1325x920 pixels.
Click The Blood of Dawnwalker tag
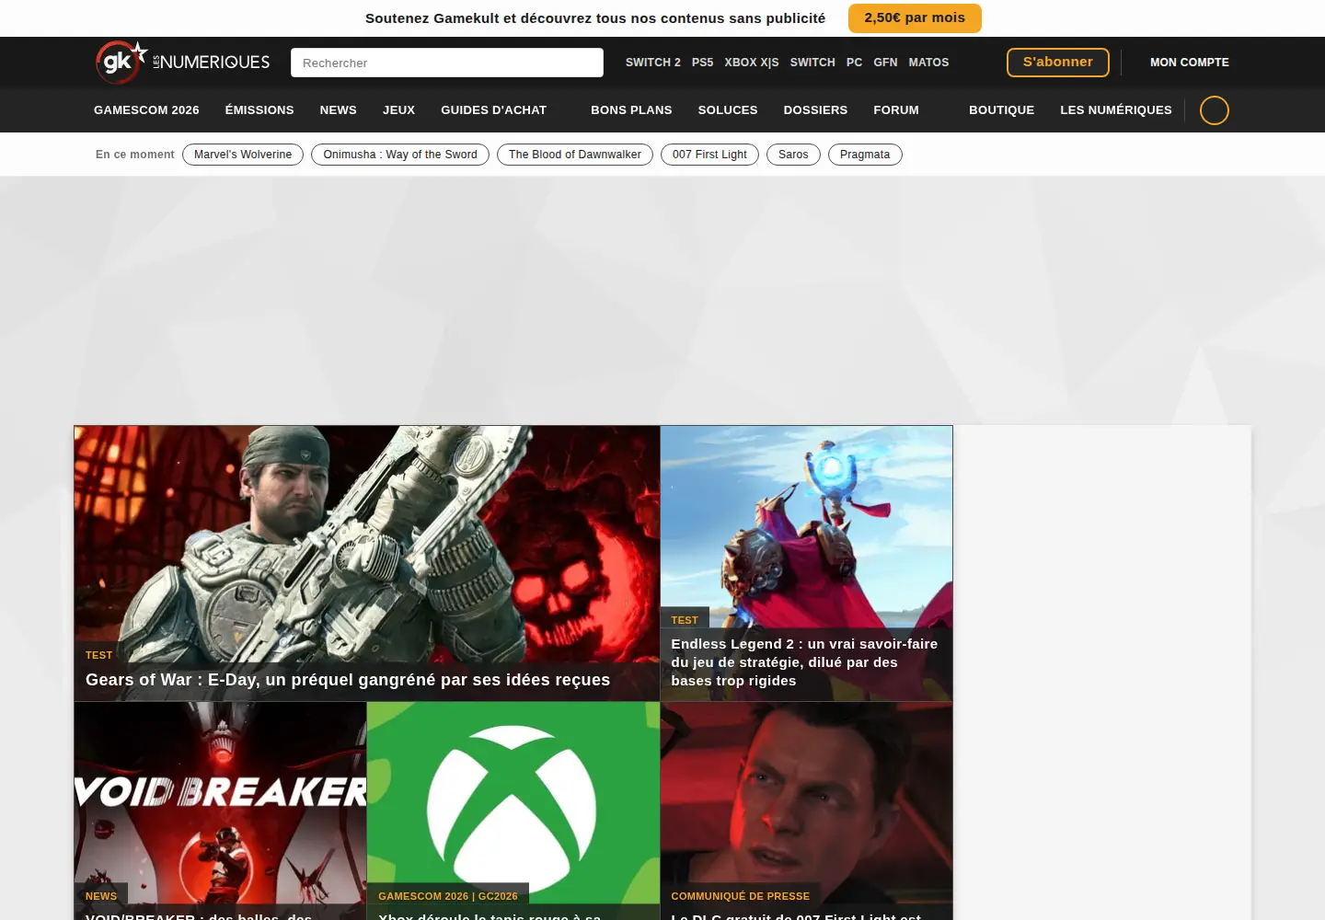[x=575, y=155]
